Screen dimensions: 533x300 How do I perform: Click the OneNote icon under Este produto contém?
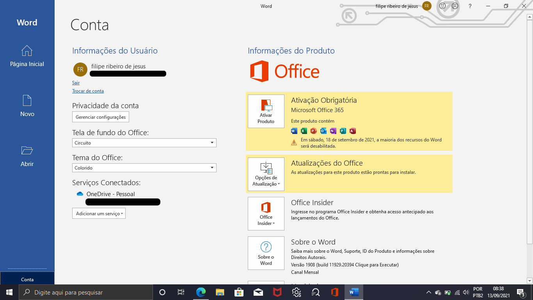333,131
